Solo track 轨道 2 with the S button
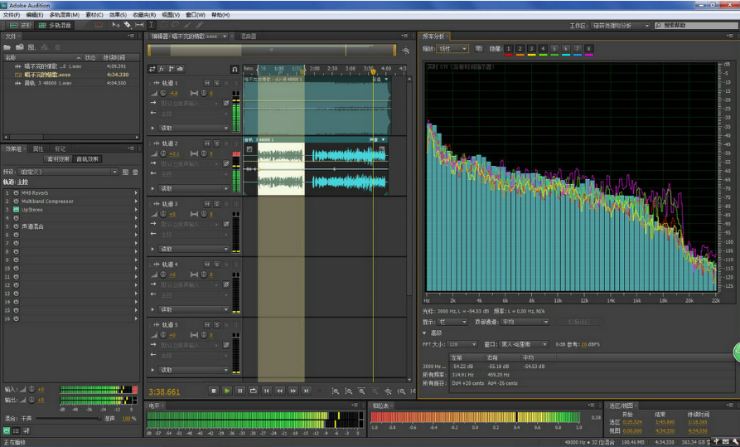The image size is (740, 447). 216,143
